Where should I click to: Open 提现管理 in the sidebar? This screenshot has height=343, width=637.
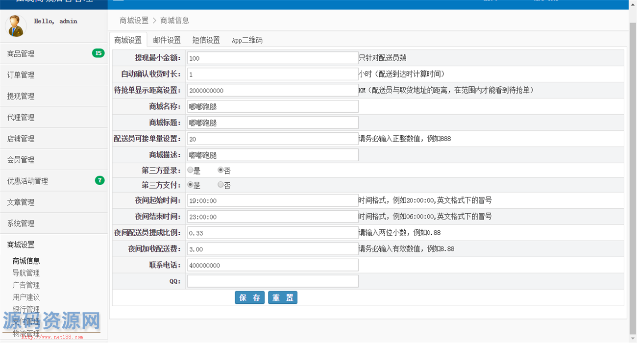pyautogui.click(x=53, y=96)
